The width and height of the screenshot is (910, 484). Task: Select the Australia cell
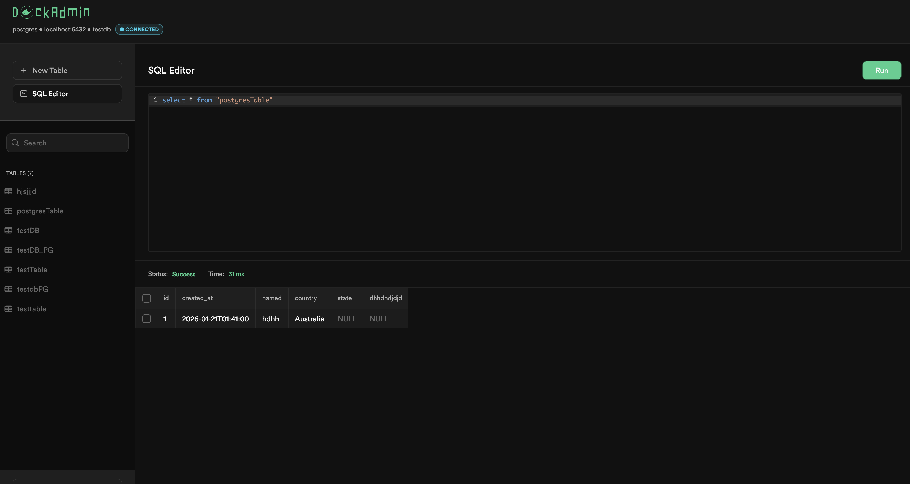tap(310, 319)
